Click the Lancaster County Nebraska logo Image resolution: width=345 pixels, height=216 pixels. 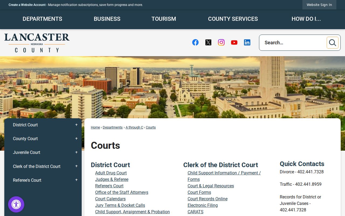point(37,43)
